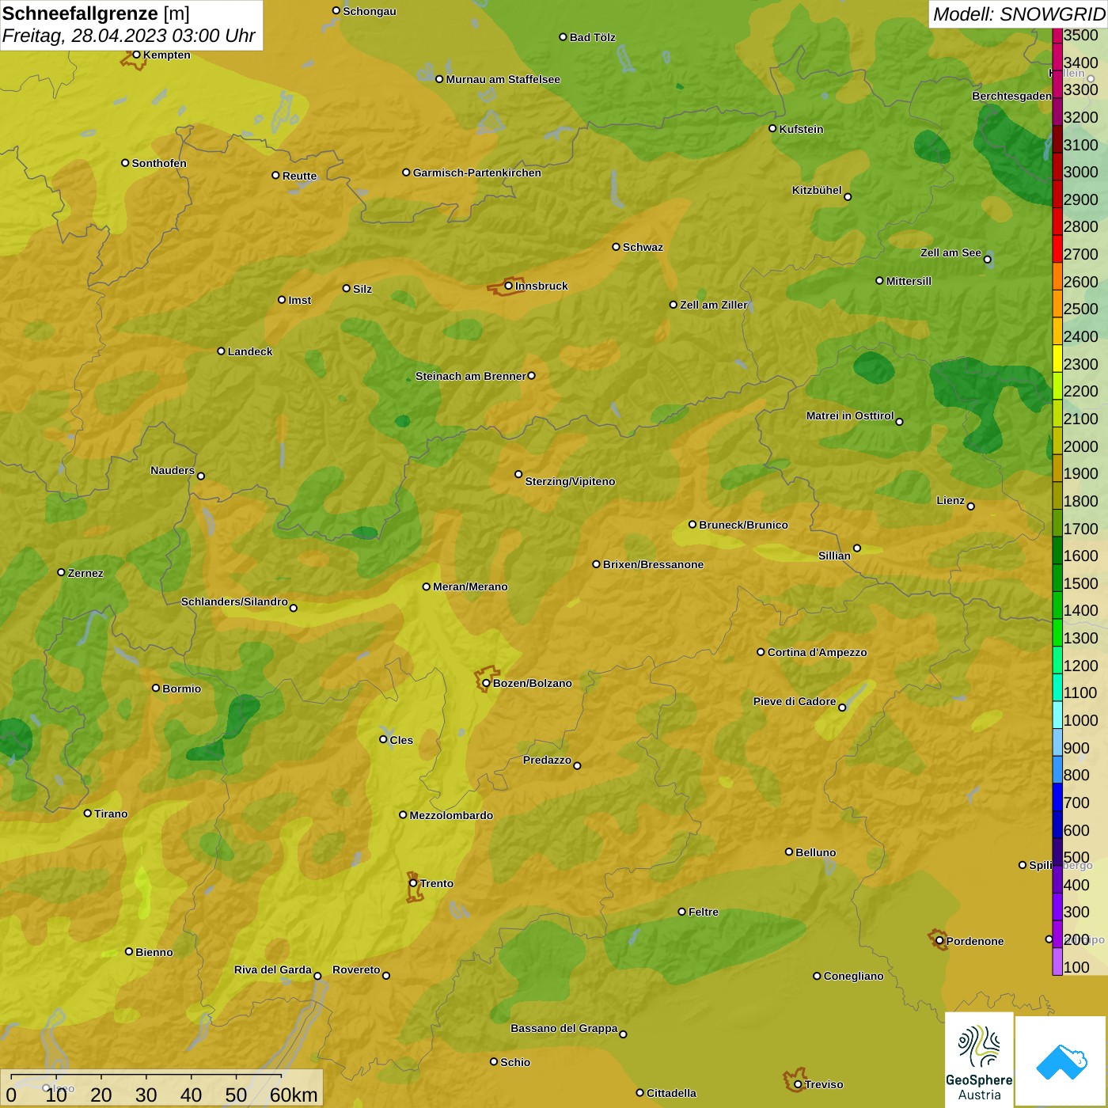The height and width of the screenshot is (1108, 1108).
Task: Click the Sterzing/Vipiteno label
Action: [x=570, y=481]
